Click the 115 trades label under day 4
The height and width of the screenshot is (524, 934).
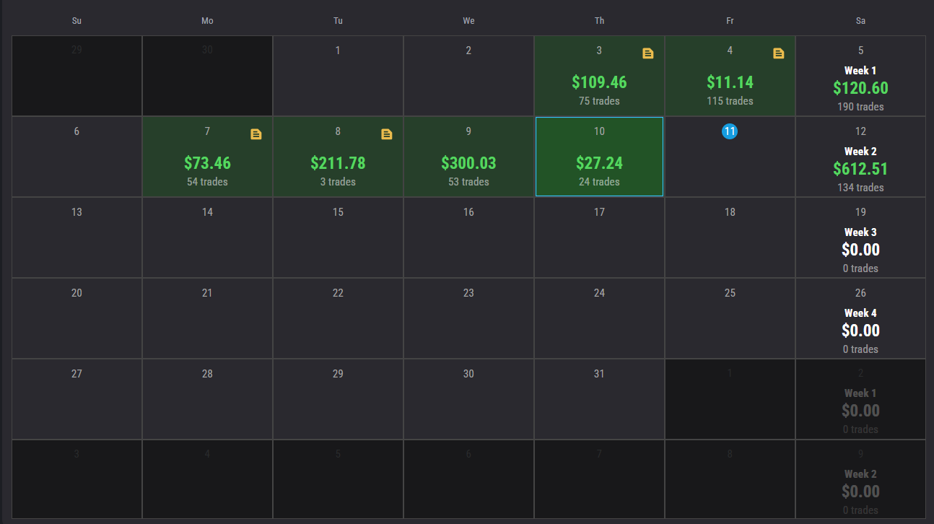point(730,101)
